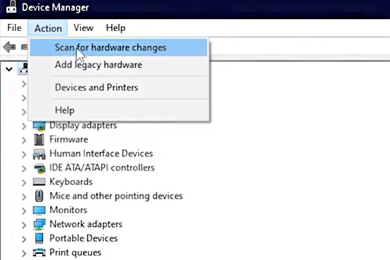Expand Mice and other pointing devices

pos(24,197)
